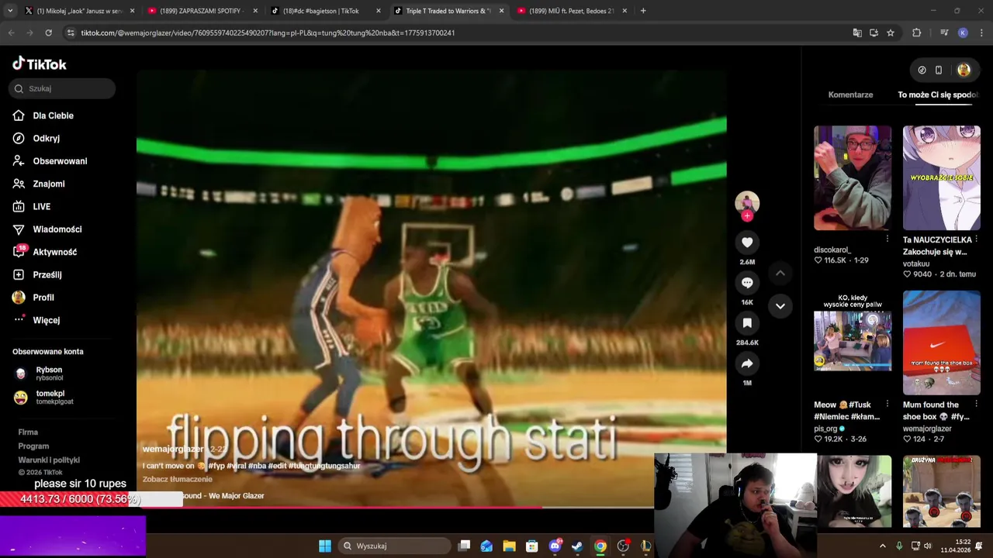Open Chrome media controls icon
This screenshot has height=558, width=993.
coord(944,33)
